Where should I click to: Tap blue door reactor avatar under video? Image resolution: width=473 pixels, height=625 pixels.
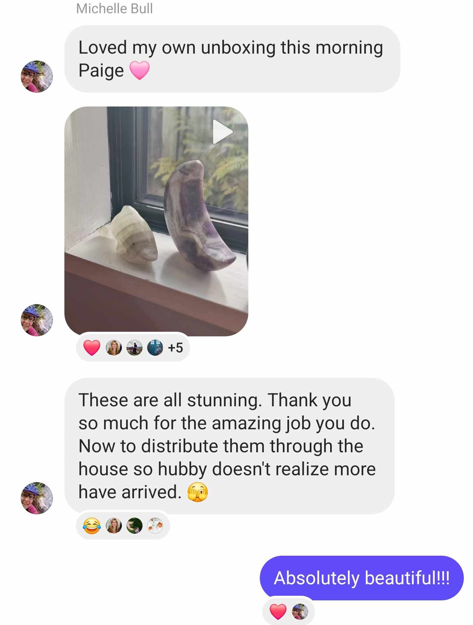155,348
